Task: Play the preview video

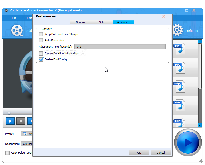Action: 10,121
